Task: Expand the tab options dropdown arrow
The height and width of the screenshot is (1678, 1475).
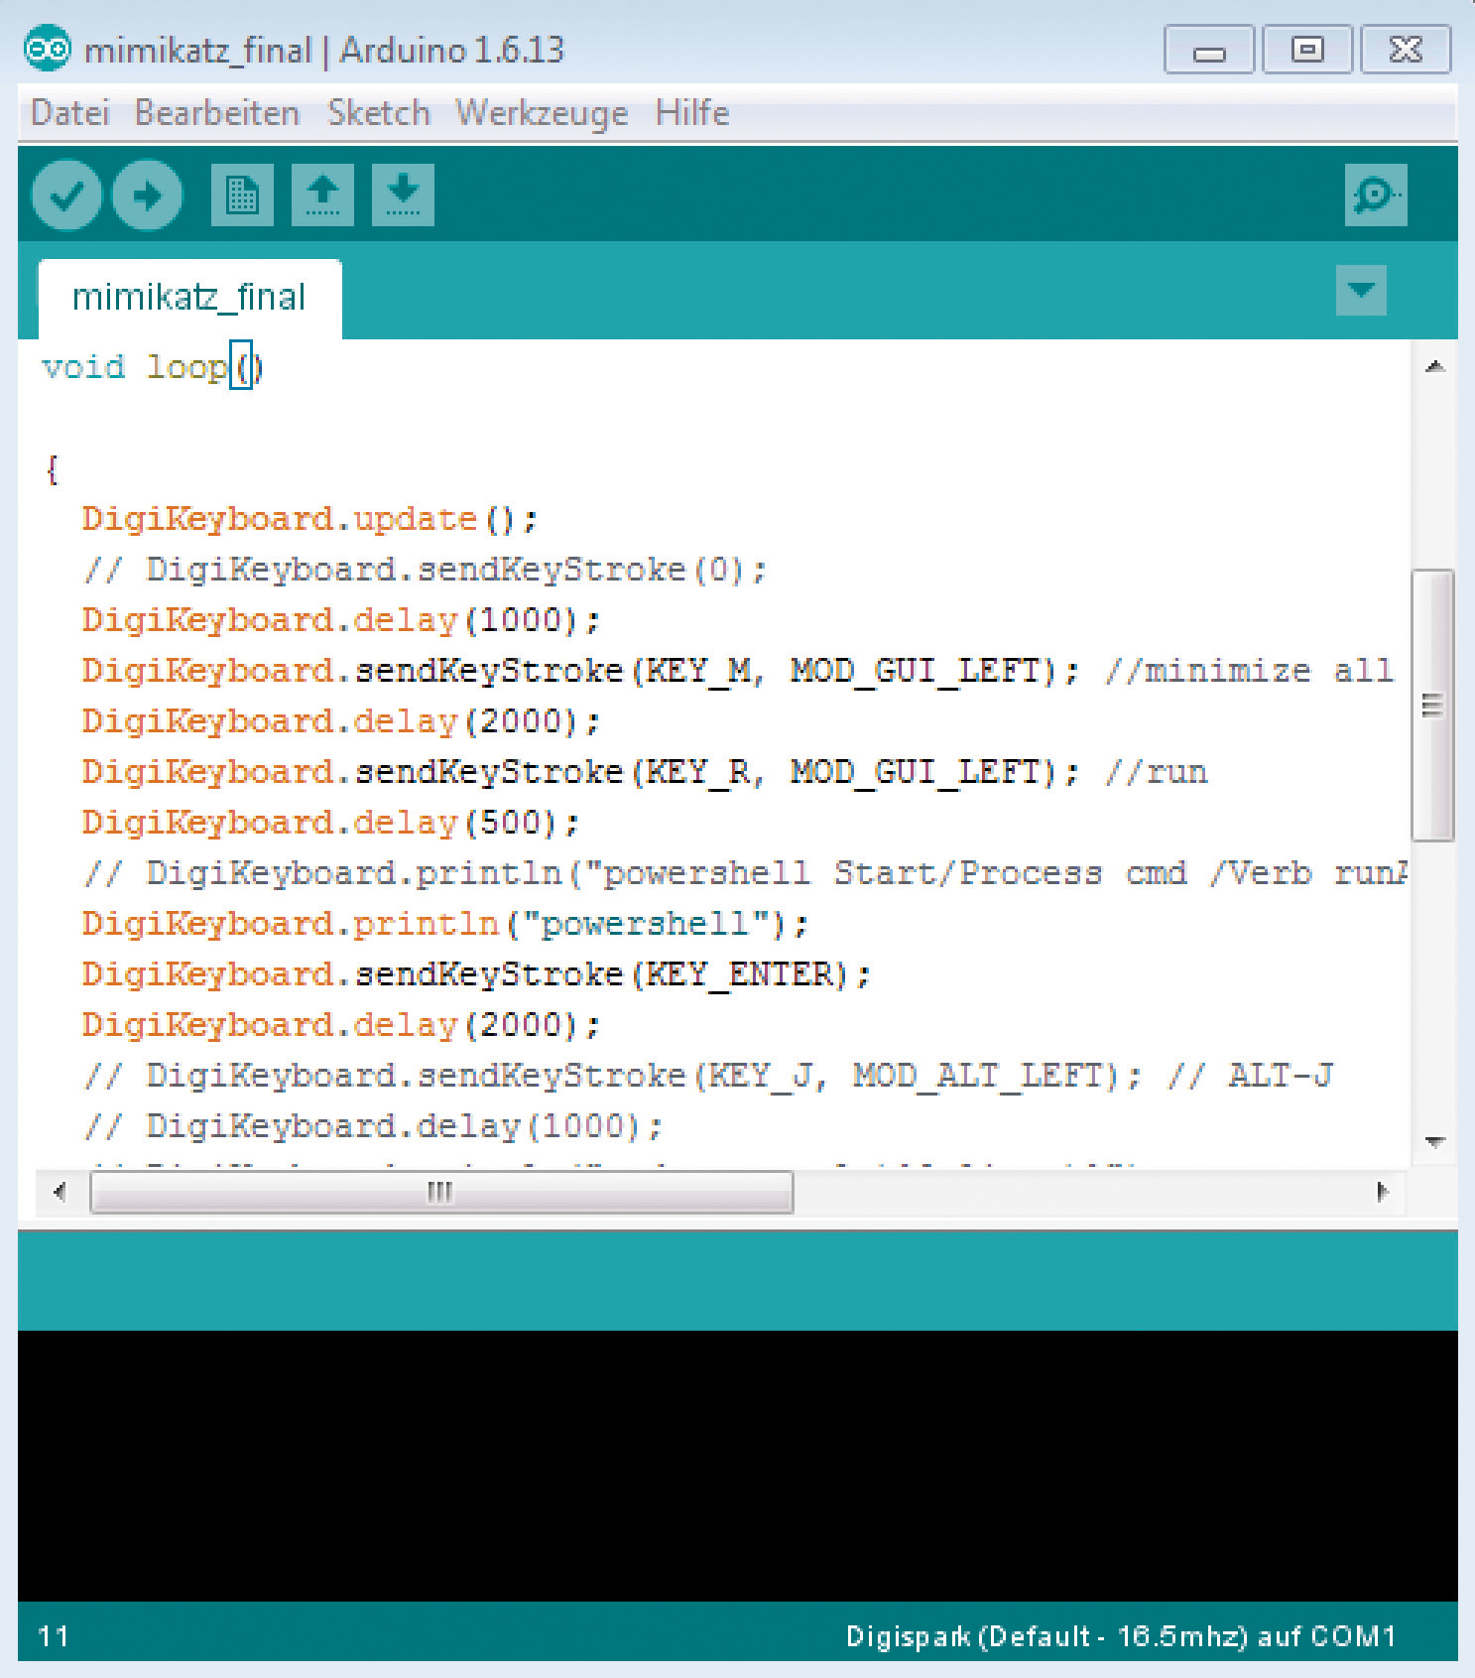Action: [1361, 290]
